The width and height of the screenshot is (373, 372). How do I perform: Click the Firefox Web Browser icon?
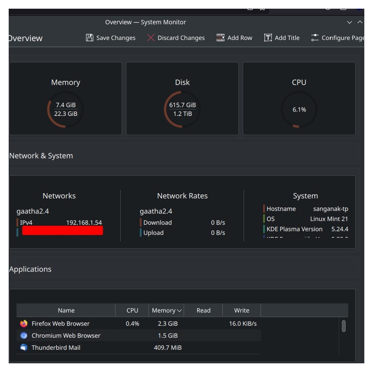tap(23, 323)
